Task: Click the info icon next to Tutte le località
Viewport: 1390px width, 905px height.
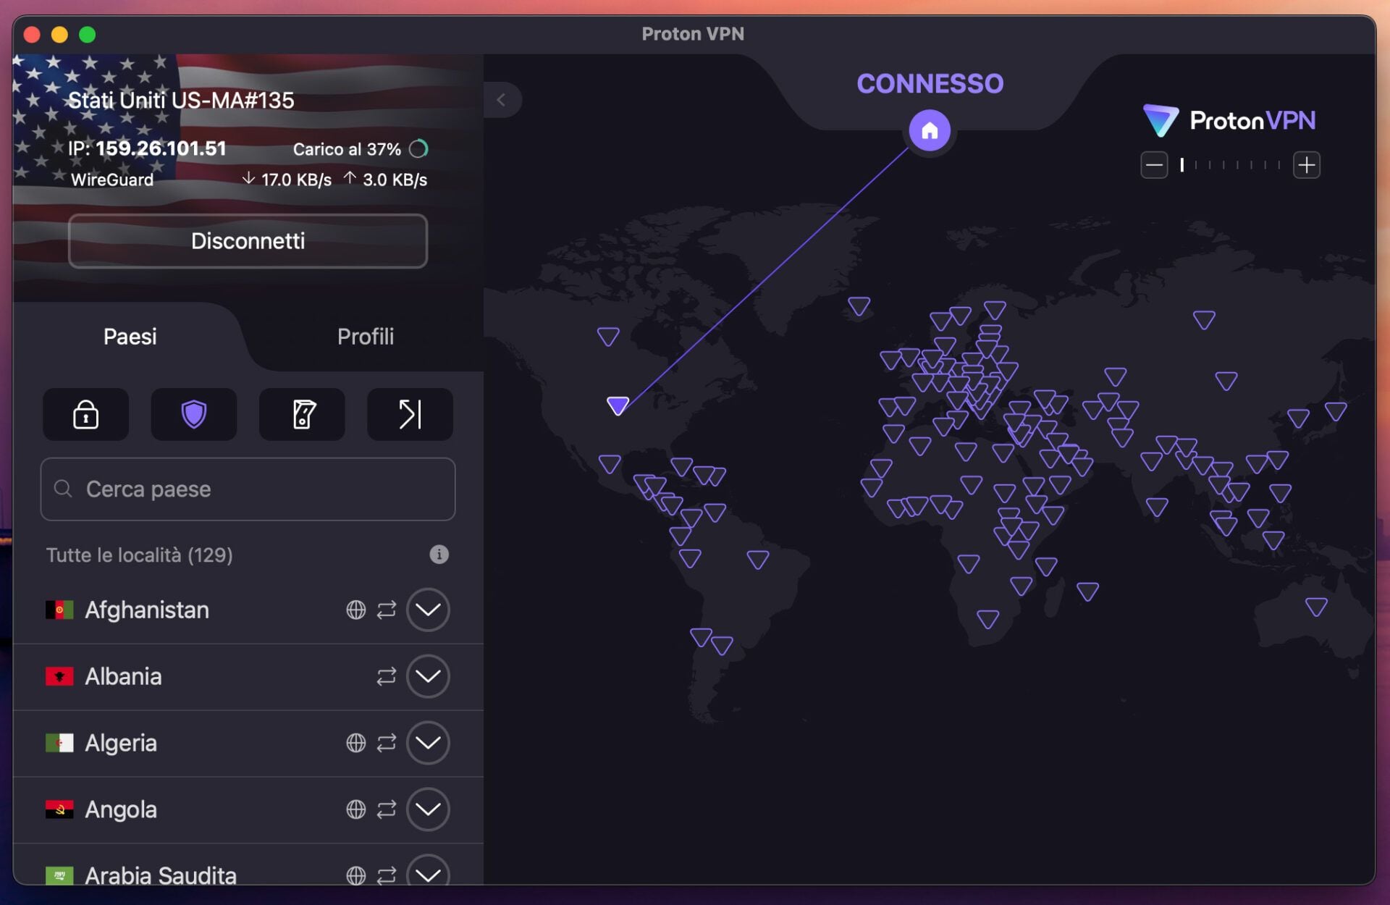Action: pos(439,555)
